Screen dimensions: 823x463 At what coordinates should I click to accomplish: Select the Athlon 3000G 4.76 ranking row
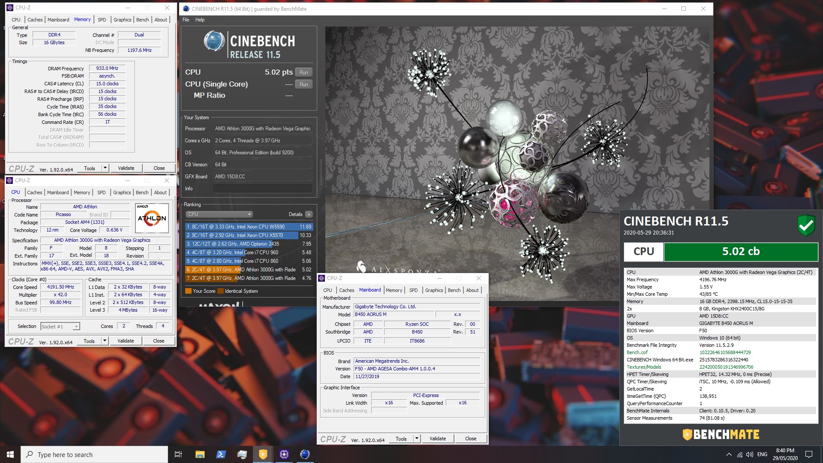pos(249,278)
